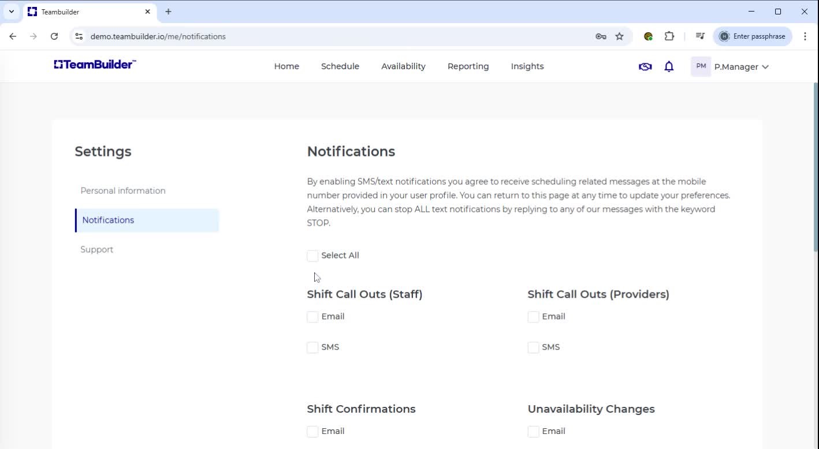Expand the P.Manager account dropdown

point(741,66)
